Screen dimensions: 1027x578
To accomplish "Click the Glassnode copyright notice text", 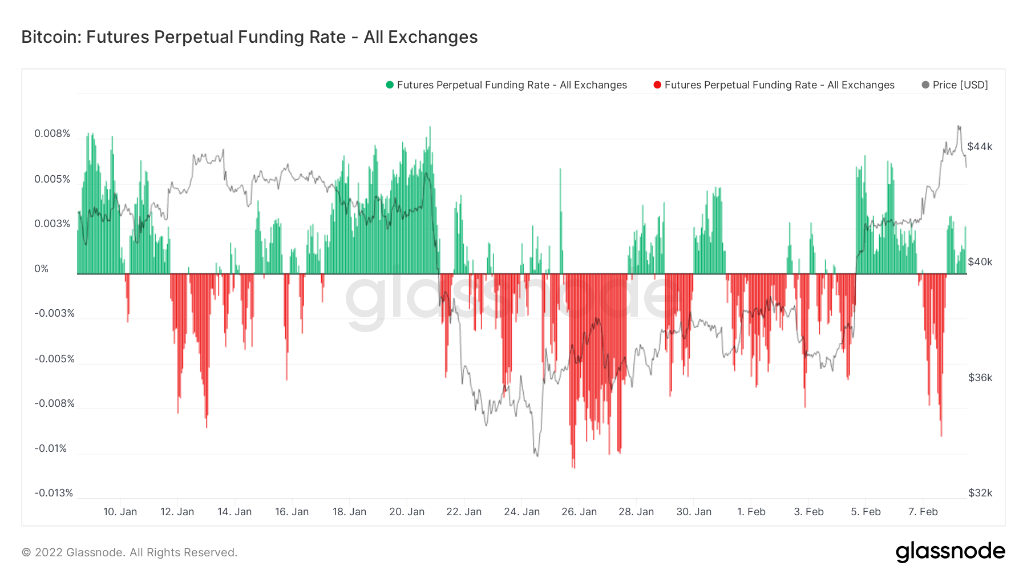I will coord(130,552).
